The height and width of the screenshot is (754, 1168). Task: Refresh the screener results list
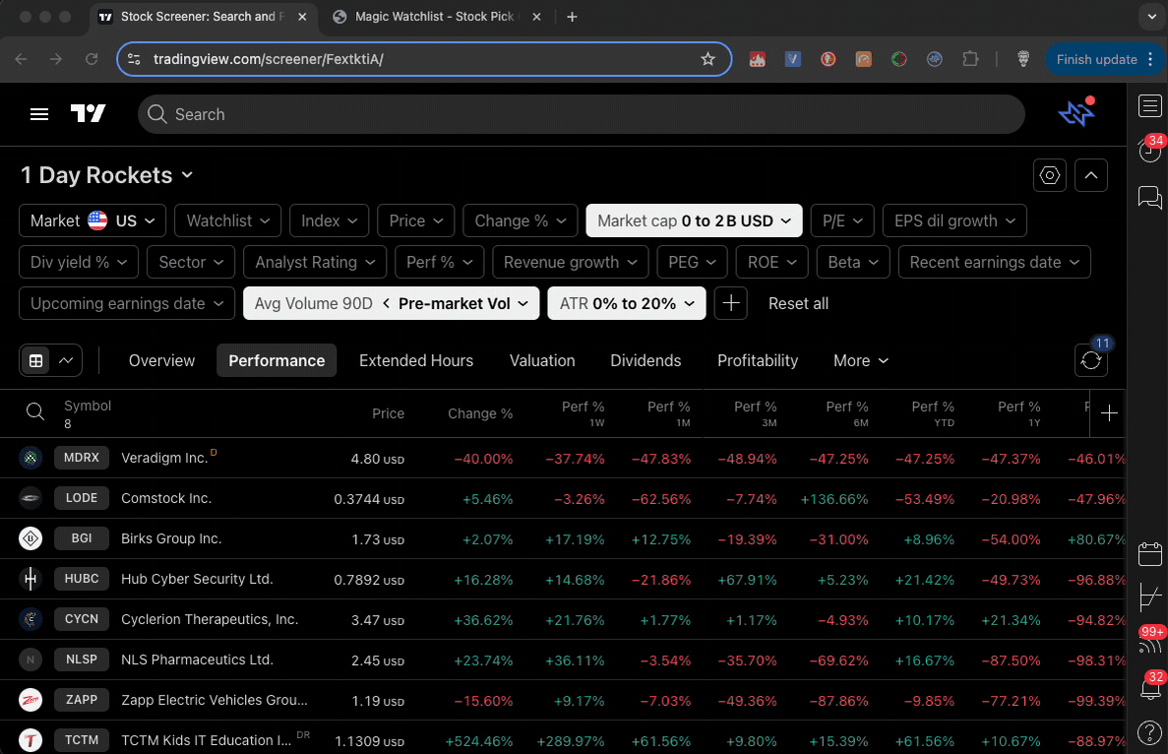[x=1090, y=360]
